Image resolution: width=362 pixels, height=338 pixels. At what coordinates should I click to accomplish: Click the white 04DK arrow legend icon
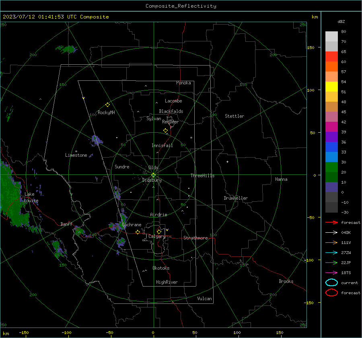coord(331,233)
